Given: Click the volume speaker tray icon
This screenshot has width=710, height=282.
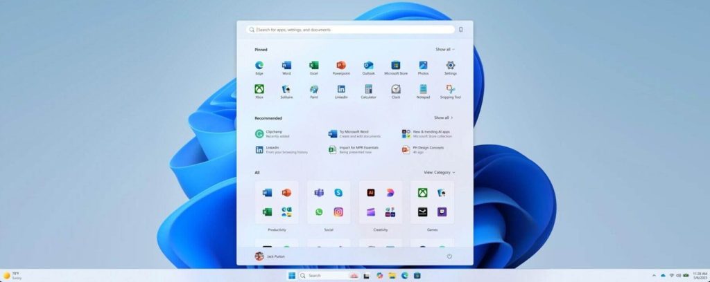Looking at the screenshot, I should pos(678,275).
